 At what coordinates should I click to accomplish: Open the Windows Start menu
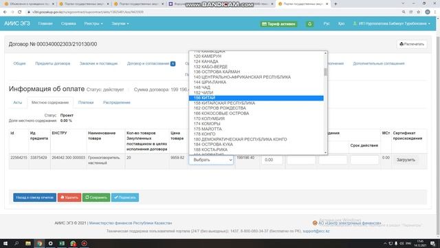click(x=5, y=243)
